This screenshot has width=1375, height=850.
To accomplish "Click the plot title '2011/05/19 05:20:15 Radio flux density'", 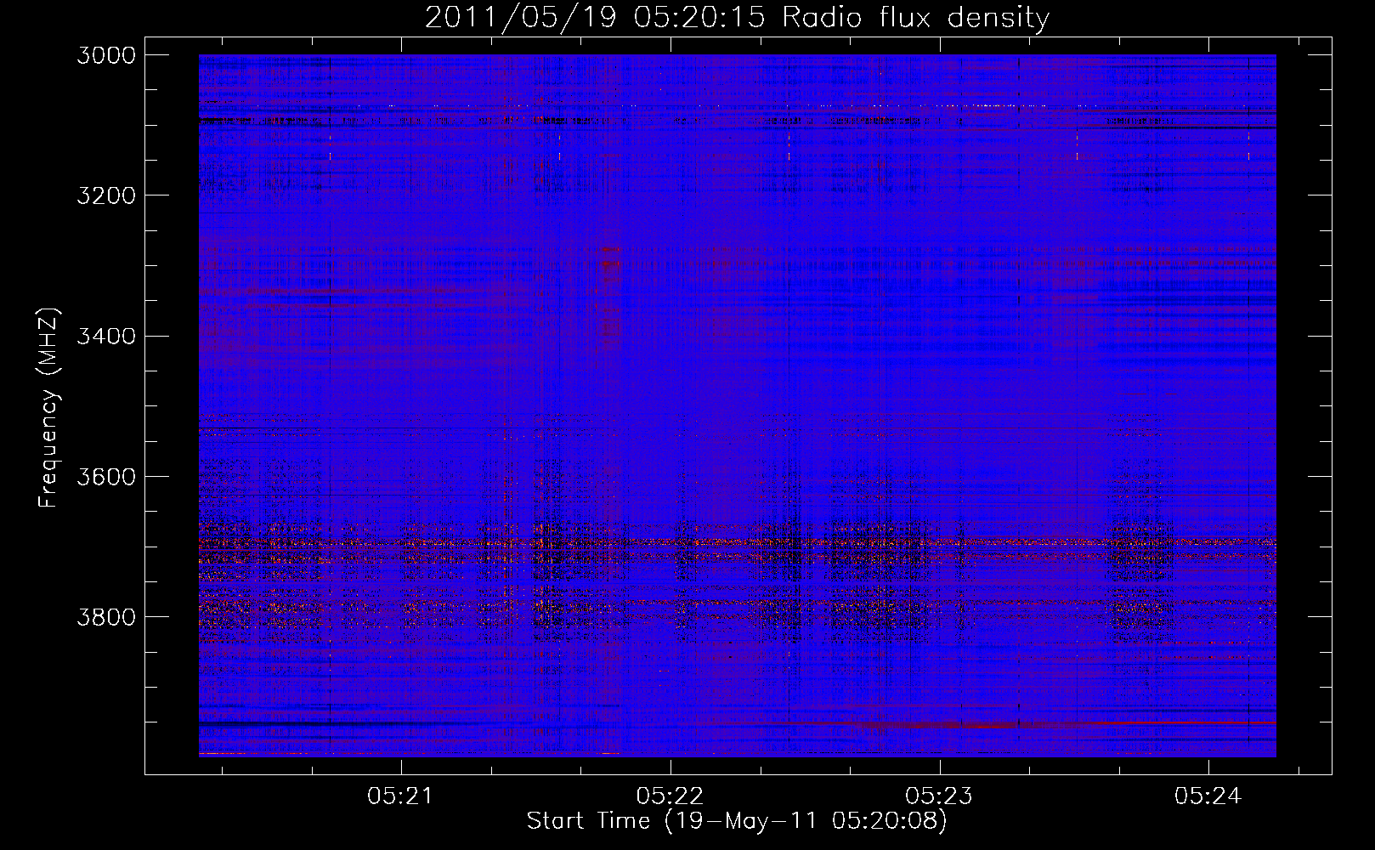I will [737, 18].
